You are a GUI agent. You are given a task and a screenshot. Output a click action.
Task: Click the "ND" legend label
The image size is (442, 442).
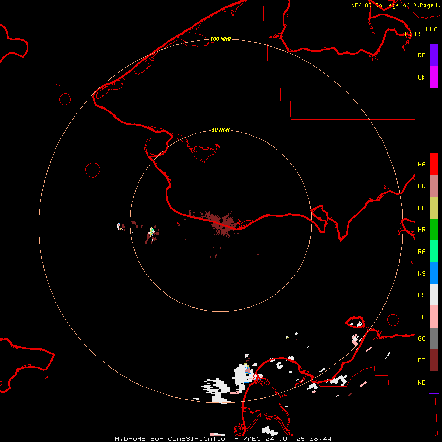(421, 383)
